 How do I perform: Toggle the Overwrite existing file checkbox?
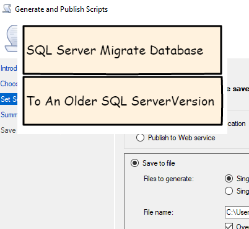229,226
